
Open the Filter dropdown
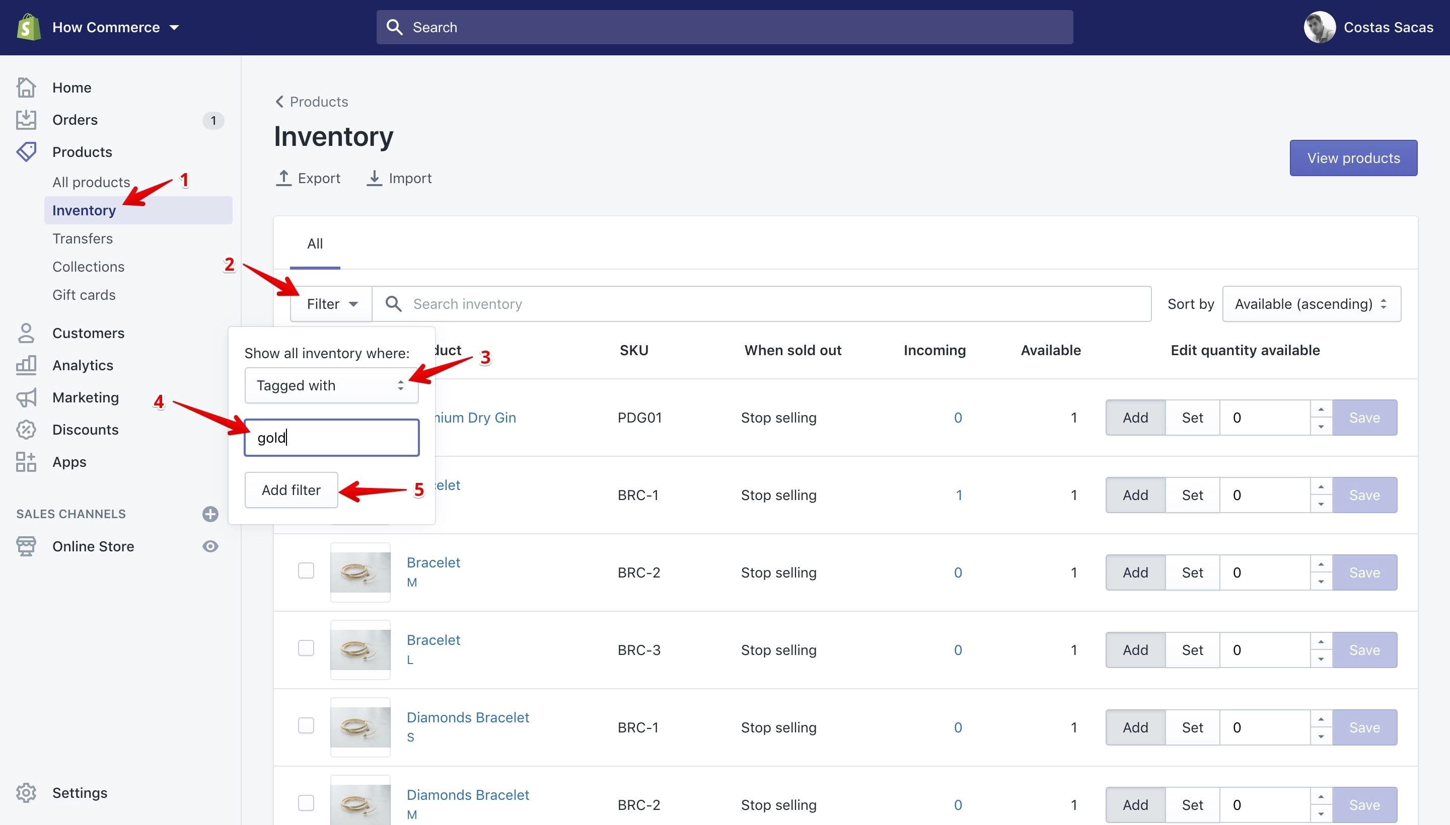[331, 304]
